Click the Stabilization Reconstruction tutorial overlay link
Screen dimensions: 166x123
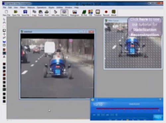click(x=145, y=27)
